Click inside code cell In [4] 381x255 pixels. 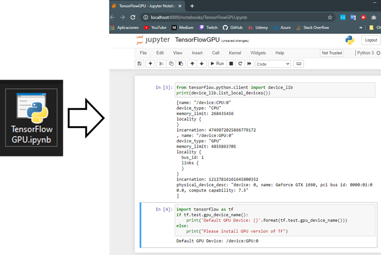(x=275, y=220)
